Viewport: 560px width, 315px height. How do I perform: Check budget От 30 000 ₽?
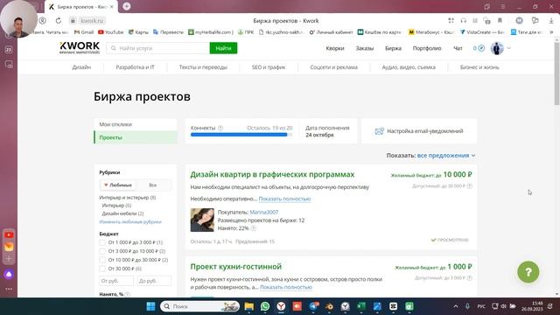point(102,269)
